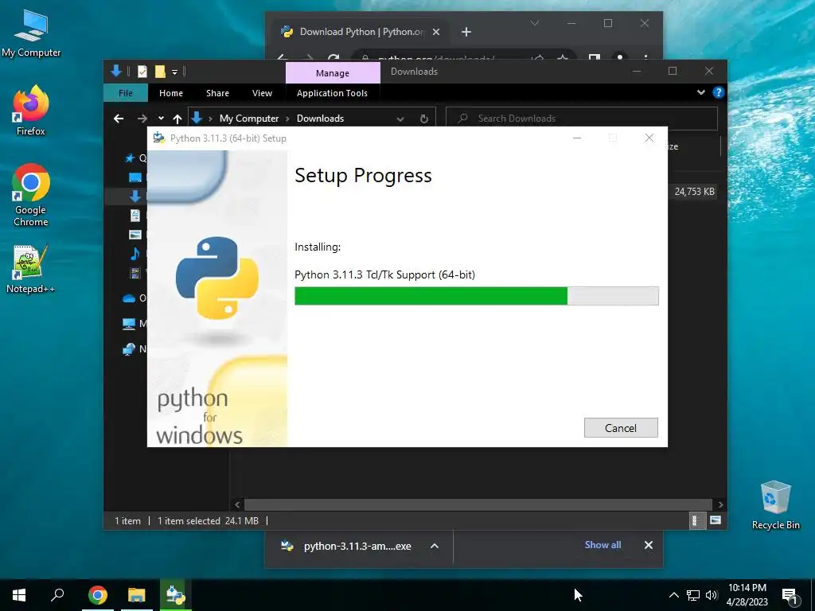
Task: Go forward in File Explorer navigation
Action: click(142, 119)
